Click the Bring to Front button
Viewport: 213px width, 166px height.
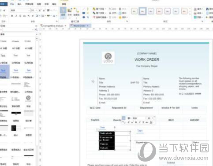pos(99,9)
